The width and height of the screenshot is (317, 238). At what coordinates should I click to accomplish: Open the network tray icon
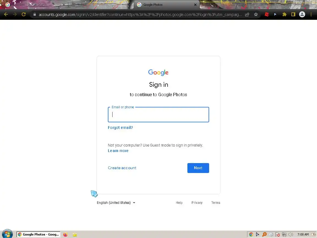(284, 234)
